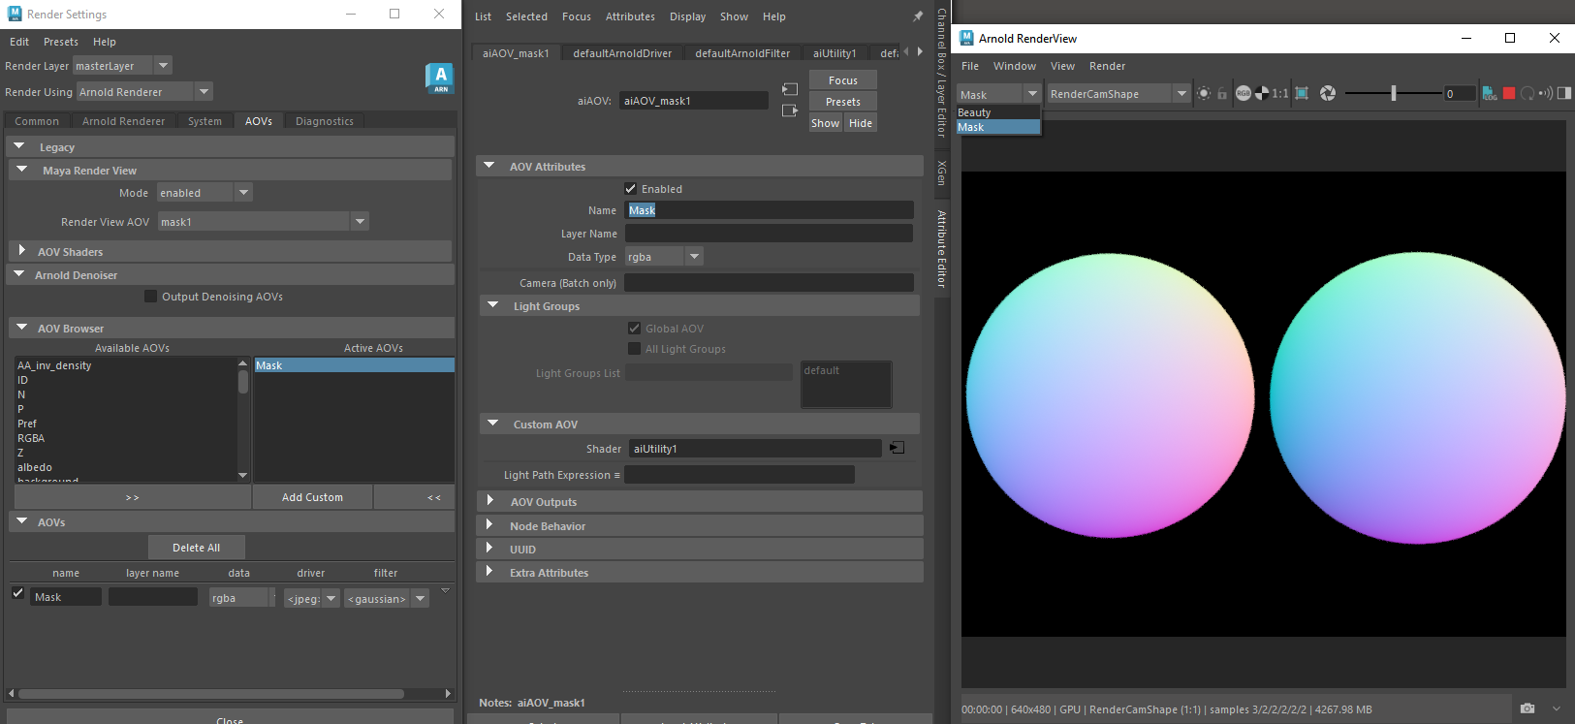Click the camera shutter icon in RenderView toolbar
This screenshot has width=1575, height=724.
(x=1328, y=93)
